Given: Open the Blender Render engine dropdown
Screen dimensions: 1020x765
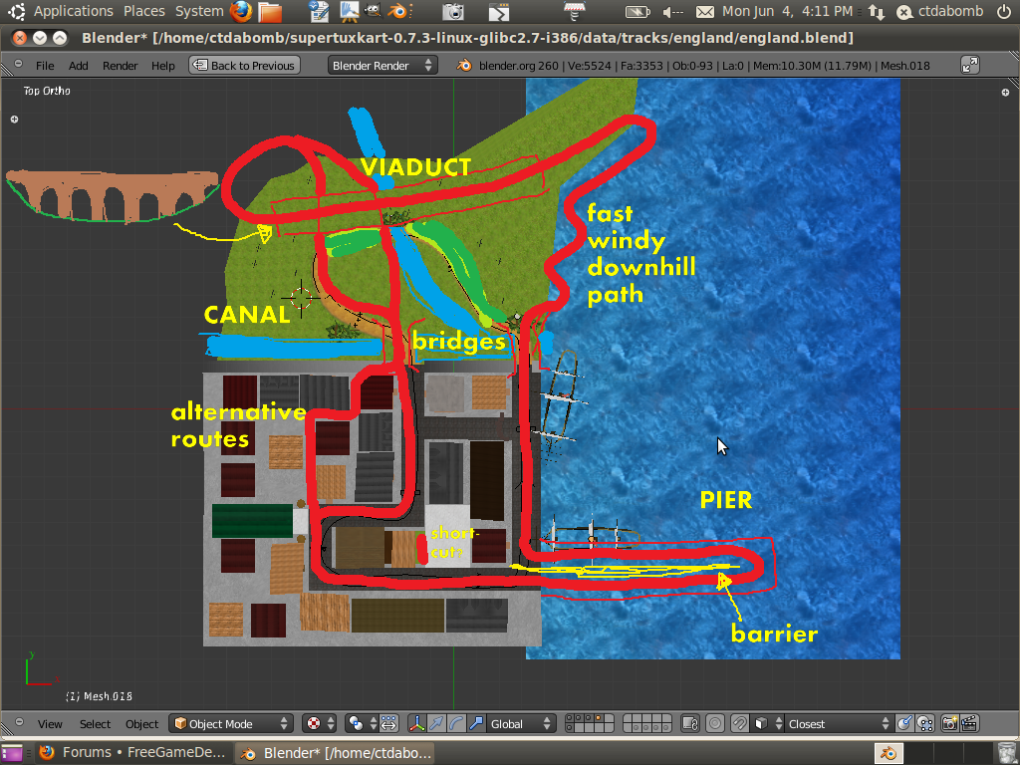Looking at the screenshot, I should coord(382,65).
